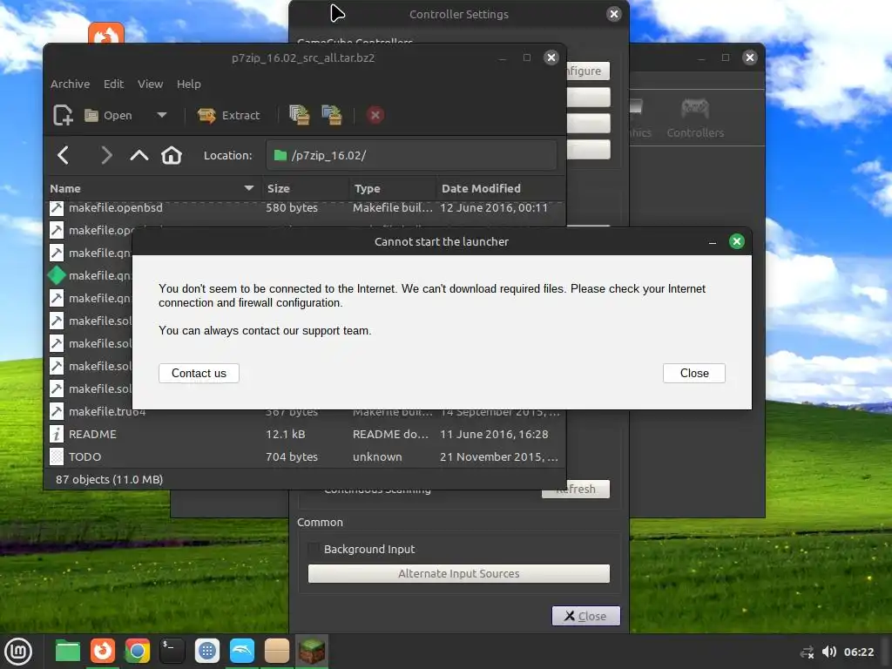This screenshot has width=892, height=669.
Task: Click the Contact us button
Action: (x=199, y=373)
